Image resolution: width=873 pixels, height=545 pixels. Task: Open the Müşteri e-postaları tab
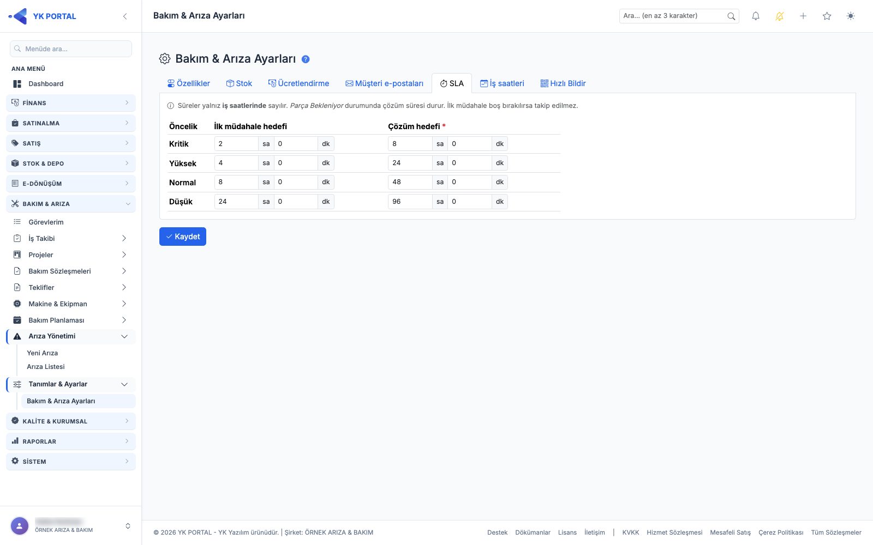click(x=384, y=83)
